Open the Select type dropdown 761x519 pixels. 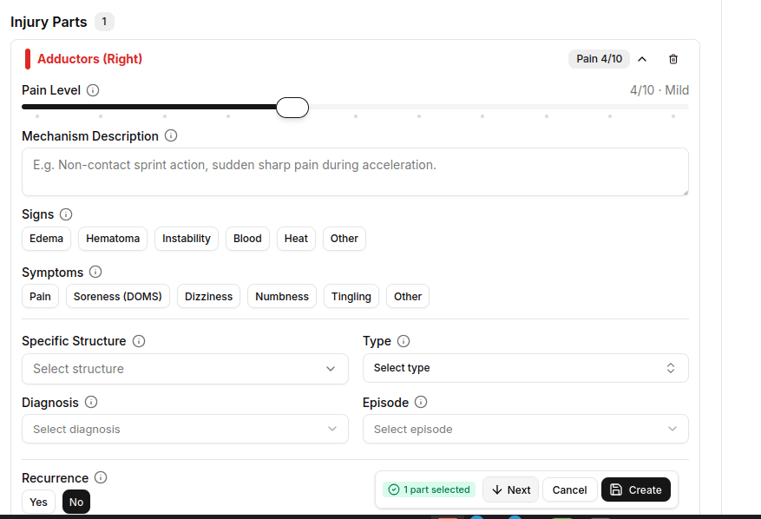point(526,368)
